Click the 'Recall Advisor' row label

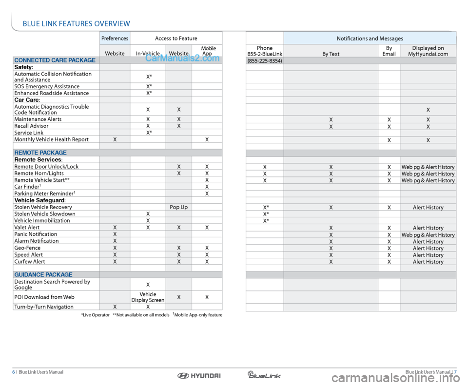coord(31,126)
